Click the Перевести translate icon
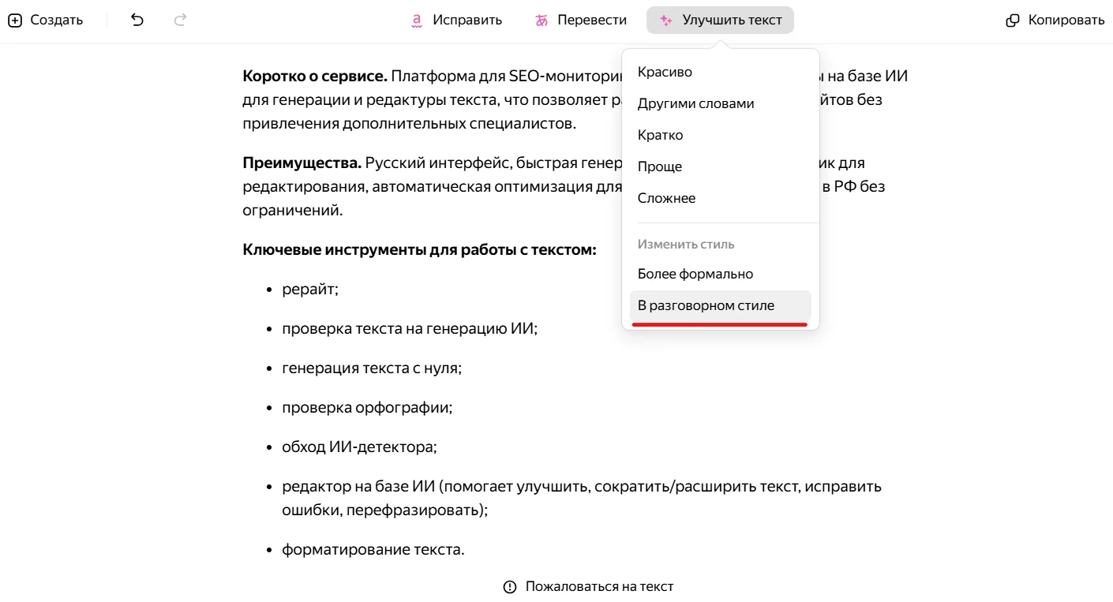Viewport: 1113px width, 602px height. tap(542, 21)
